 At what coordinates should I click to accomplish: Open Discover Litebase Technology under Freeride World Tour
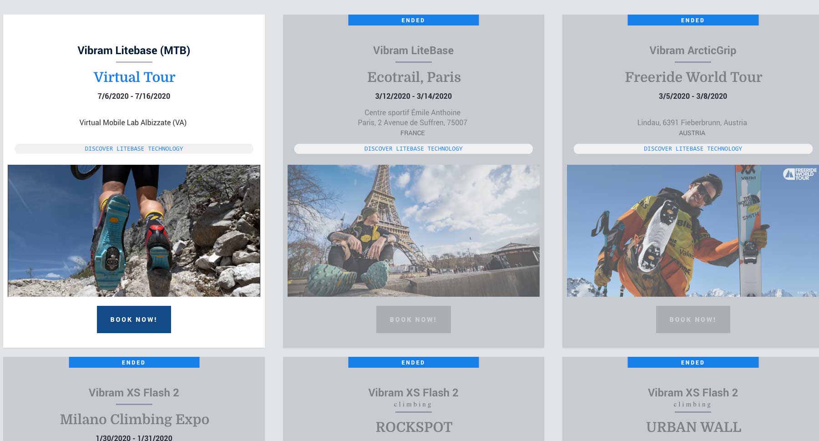pos(693,149)
